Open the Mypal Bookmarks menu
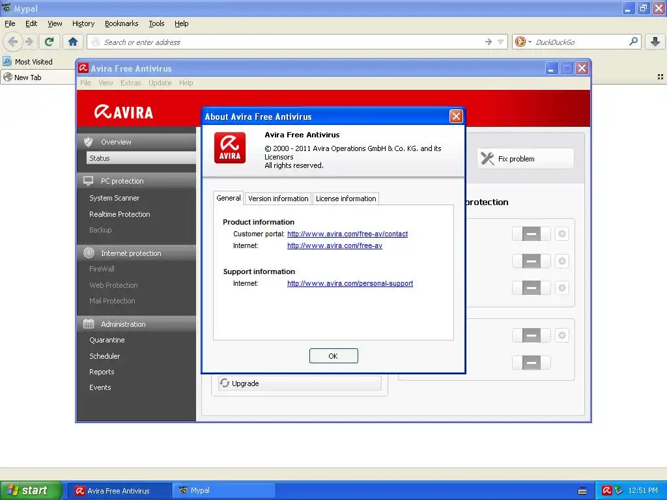Viewport: 667px width, 500px height. coord(122,23)
